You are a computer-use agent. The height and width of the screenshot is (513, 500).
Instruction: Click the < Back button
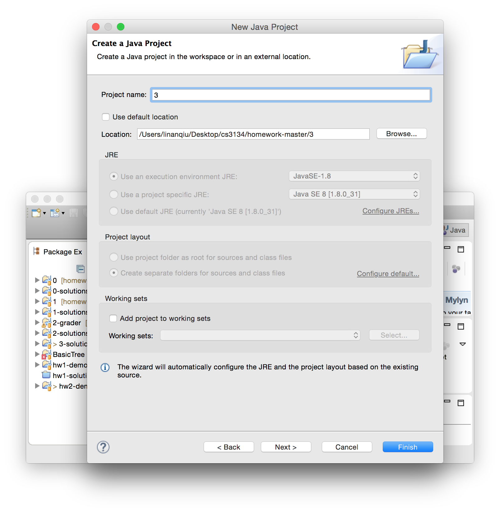pyautogui.click(x=229, y=447)
